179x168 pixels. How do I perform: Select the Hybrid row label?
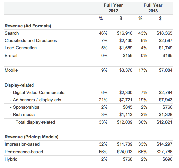[11, 159]
